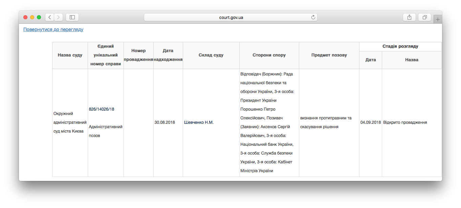Click the 'Предмет позову' column header
The width and height of the screenshot is (461, 208).
329,55
